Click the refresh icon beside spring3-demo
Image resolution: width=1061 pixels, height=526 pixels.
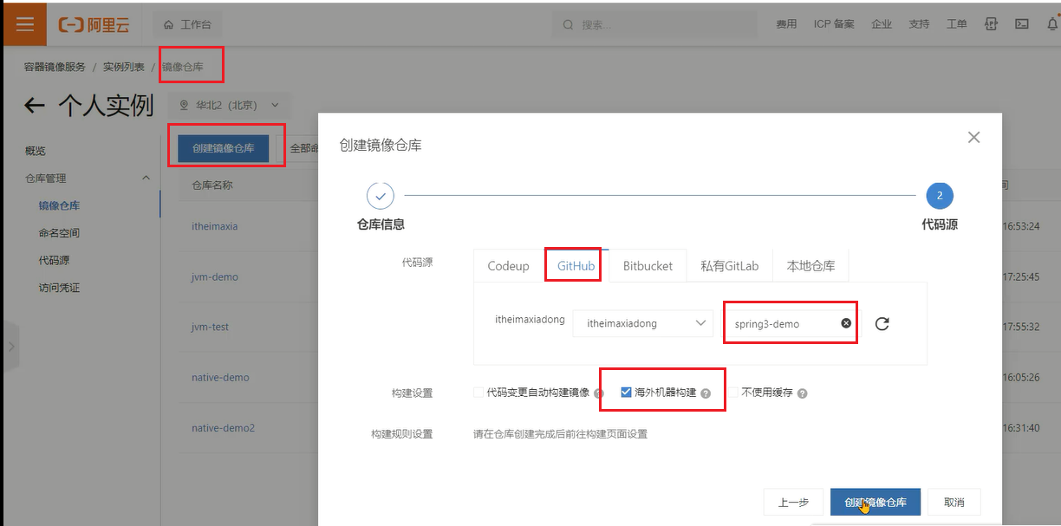[882, 323]
